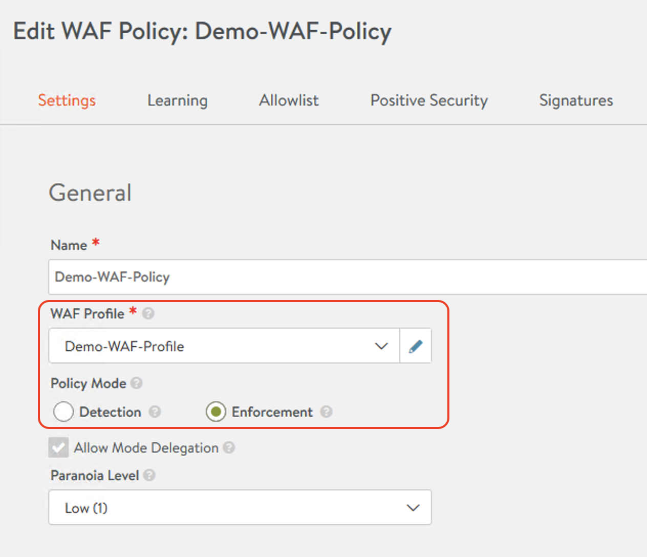The height and width of the screenshot is (557, 647).
Task: Click the pencil edit icon beside WAF Profile
Action: click(416, 347)
